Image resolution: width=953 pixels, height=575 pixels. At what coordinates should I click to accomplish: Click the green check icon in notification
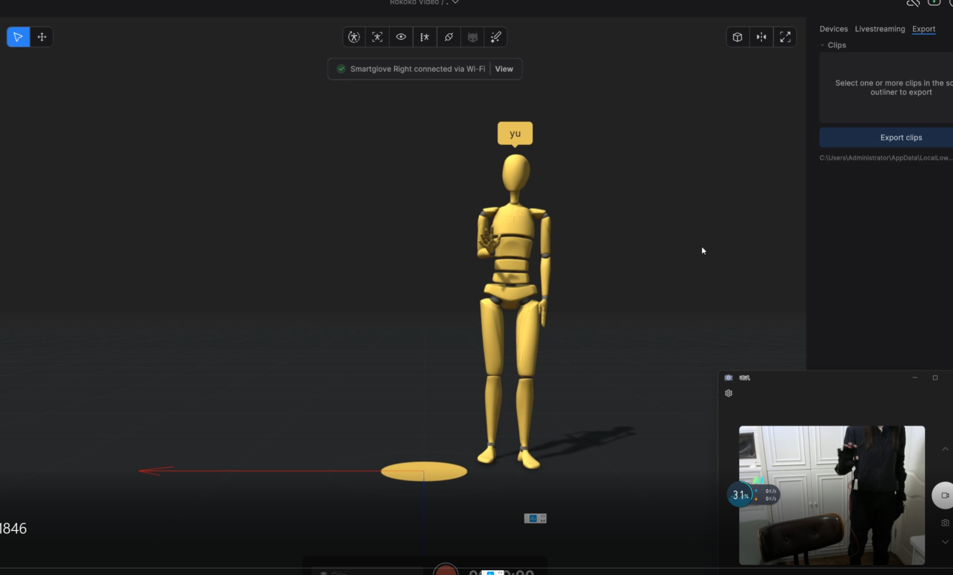[341, 69]
